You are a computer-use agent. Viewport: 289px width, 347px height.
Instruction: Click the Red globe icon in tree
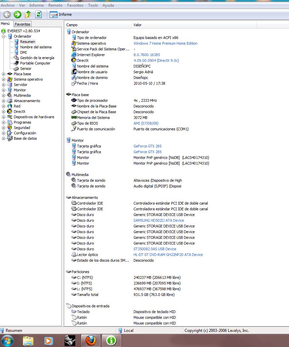pyautogui.click(x=9, y=106)
